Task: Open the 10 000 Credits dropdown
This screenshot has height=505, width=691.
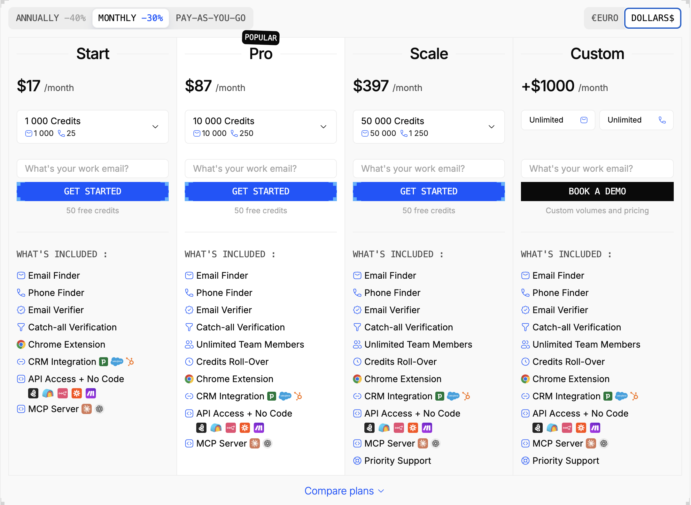Action: point(261,127)
